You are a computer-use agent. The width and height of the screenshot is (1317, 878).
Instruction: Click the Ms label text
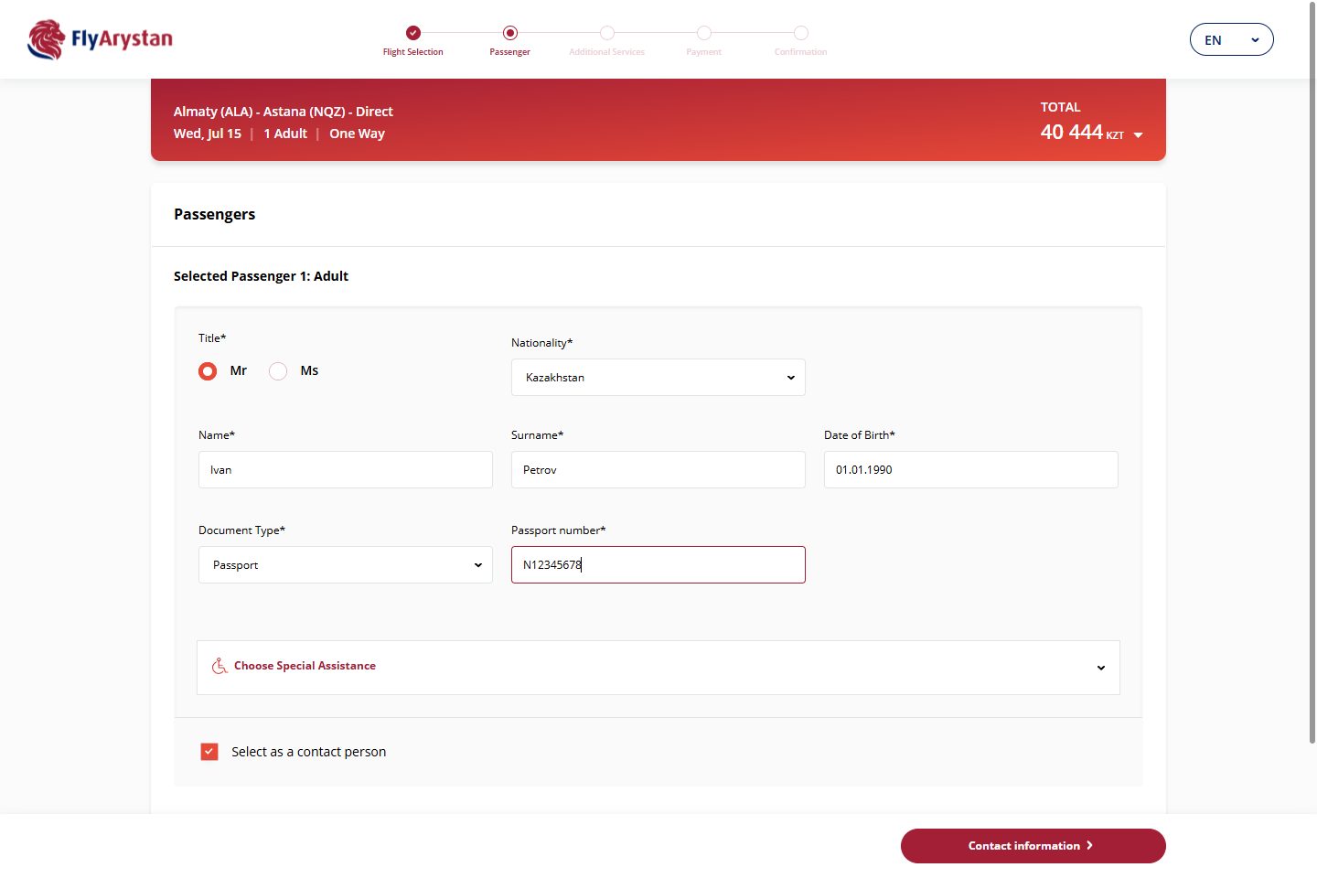309,370
